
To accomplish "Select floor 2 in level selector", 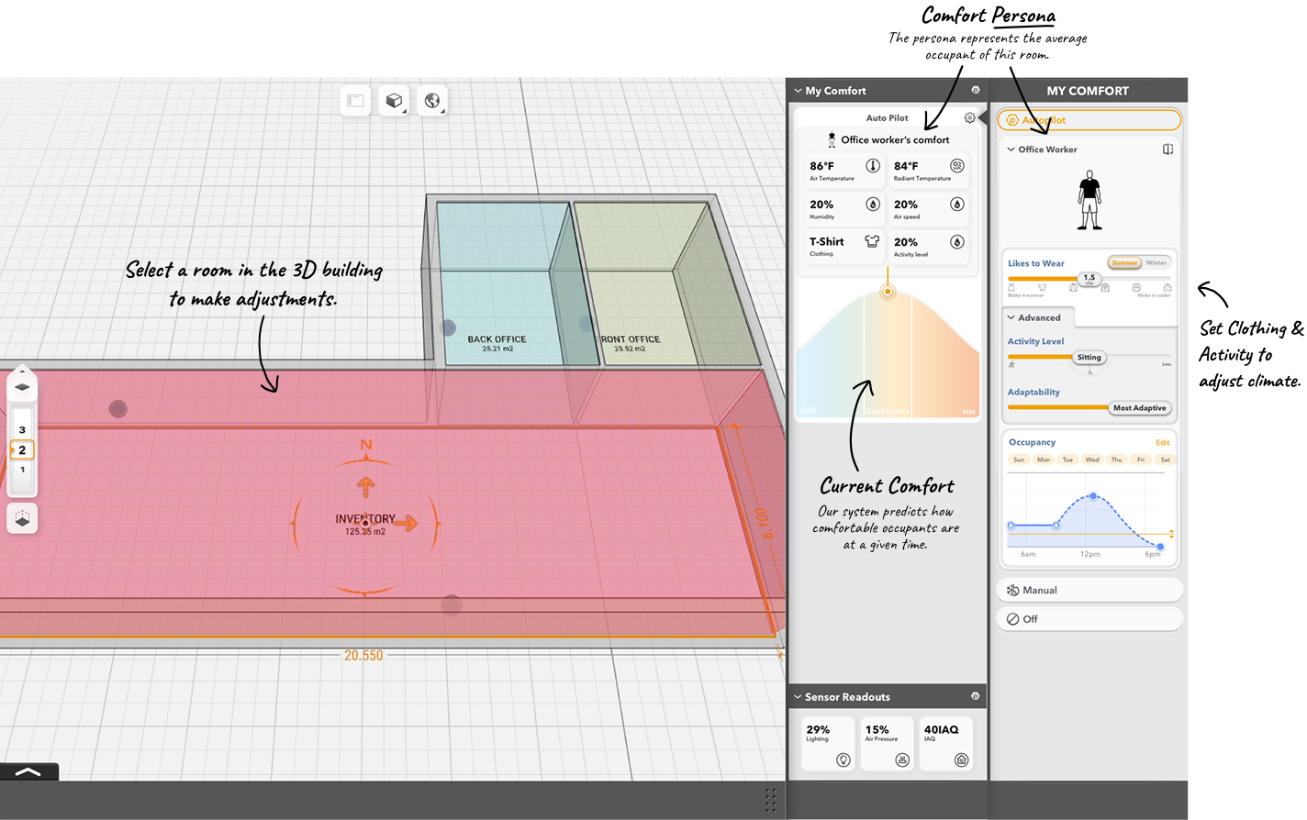I will [23, 449].
